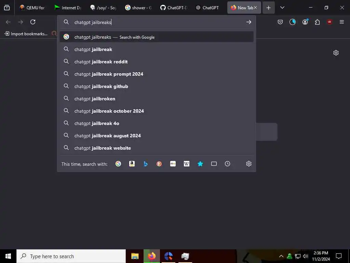Switch to the ChatGPT tab
Image resolution: width=350 pixels, height=263 pixels.
[209, 8]
